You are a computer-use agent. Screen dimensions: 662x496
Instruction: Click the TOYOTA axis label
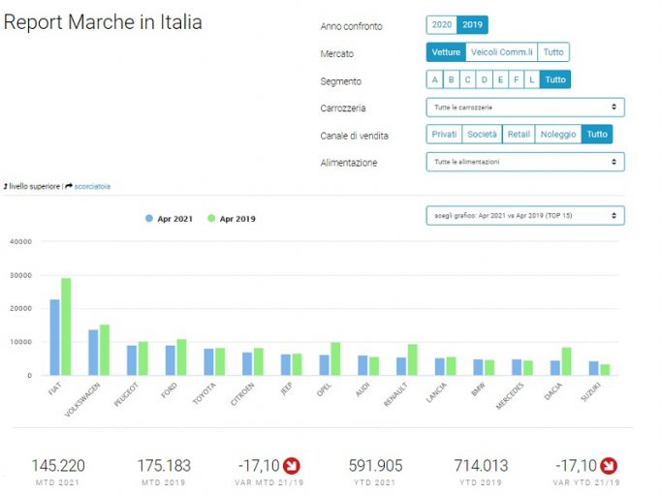coord(205,393)
